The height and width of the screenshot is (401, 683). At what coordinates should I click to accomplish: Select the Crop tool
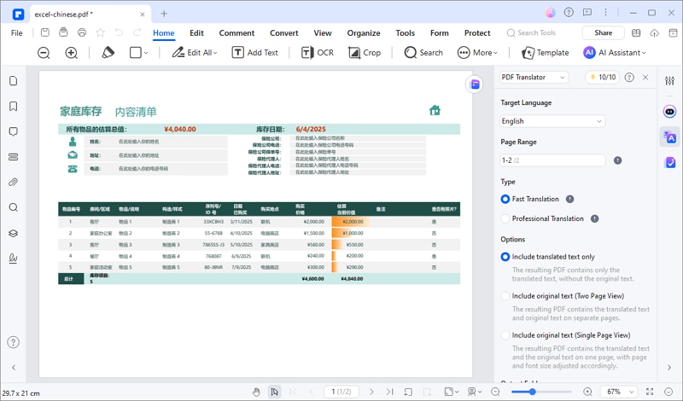365,53
